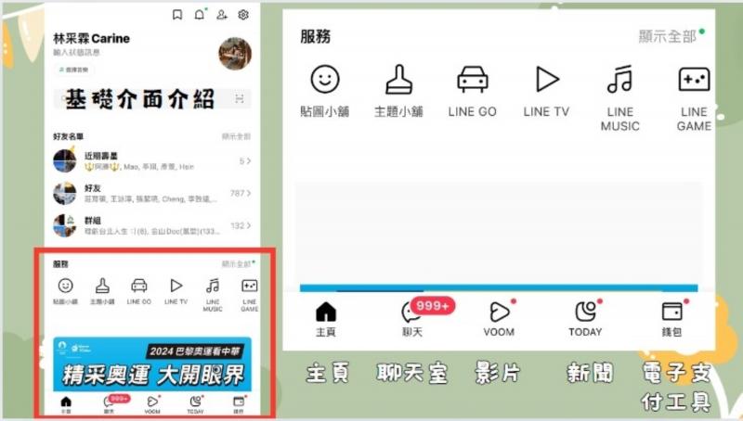Expand the 群組 row with 132 count
Screen dimensions: 743x421
[151, 225]
